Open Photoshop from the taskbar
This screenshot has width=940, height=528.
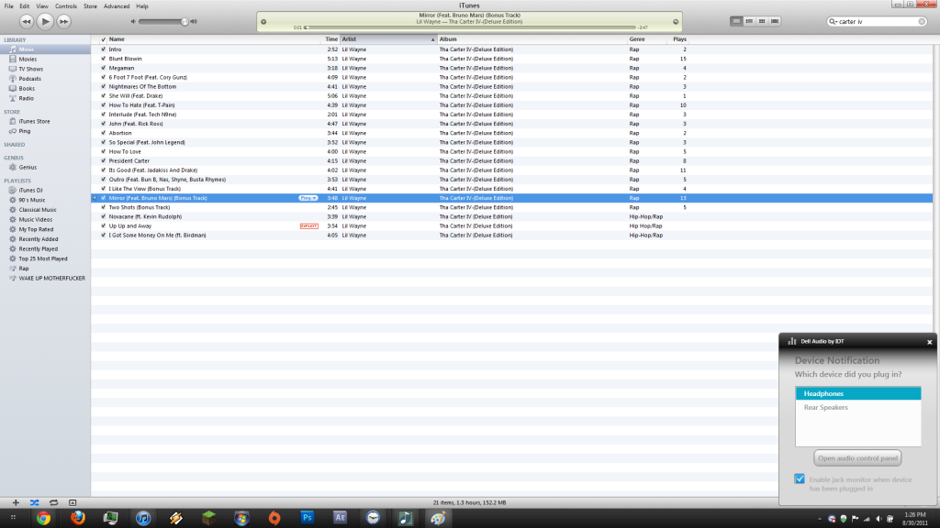tap(307, 519)
